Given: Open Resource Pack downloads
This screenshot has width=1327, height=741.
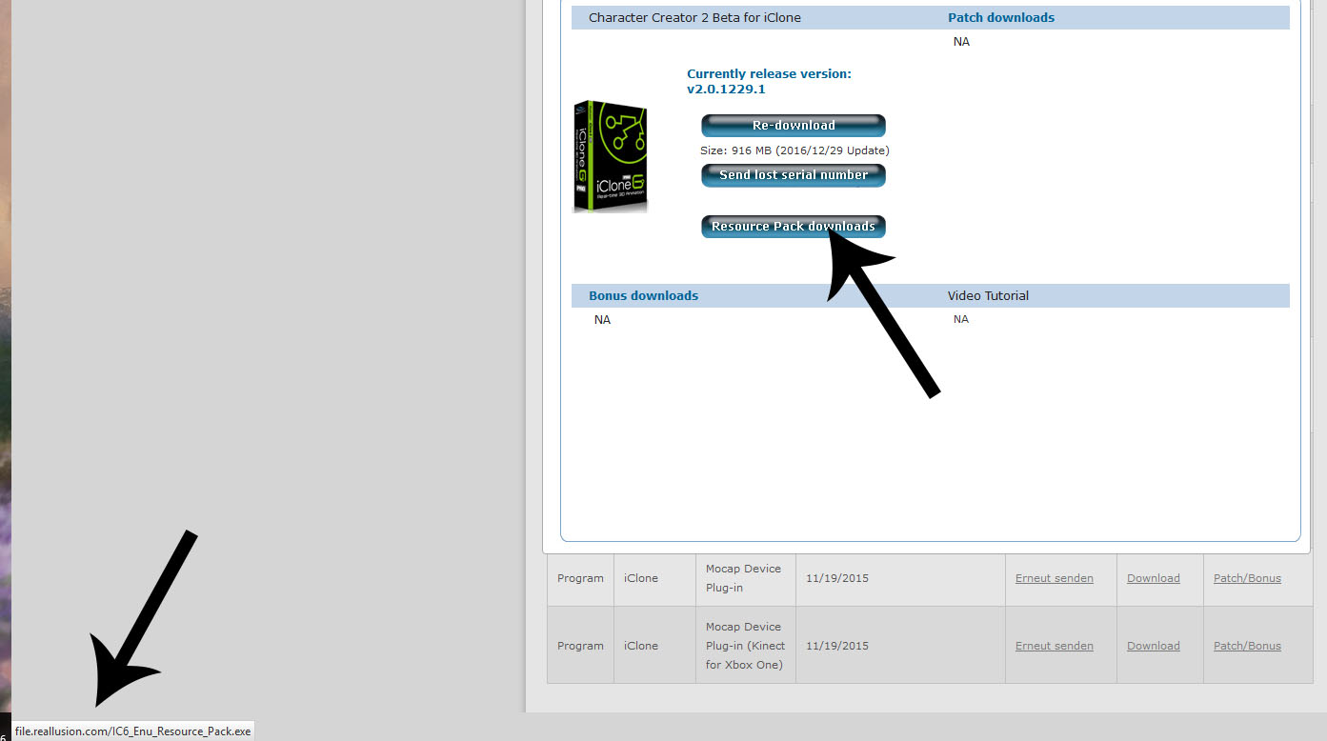Looking at the screenshot, I should click(x=794, y=227).
